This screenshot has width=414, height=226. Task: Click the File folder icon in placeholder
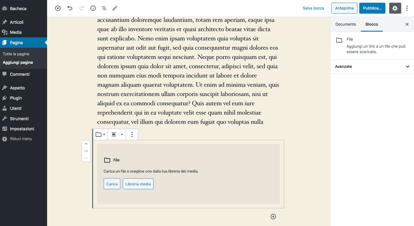tap(107, 160)
